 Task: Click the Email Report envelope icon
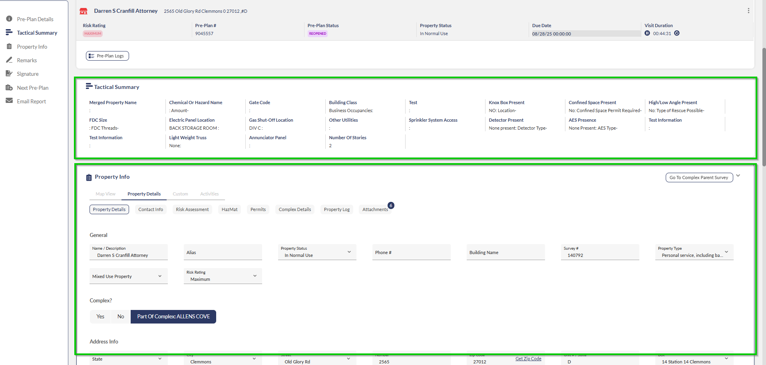[x=9, y=101]
